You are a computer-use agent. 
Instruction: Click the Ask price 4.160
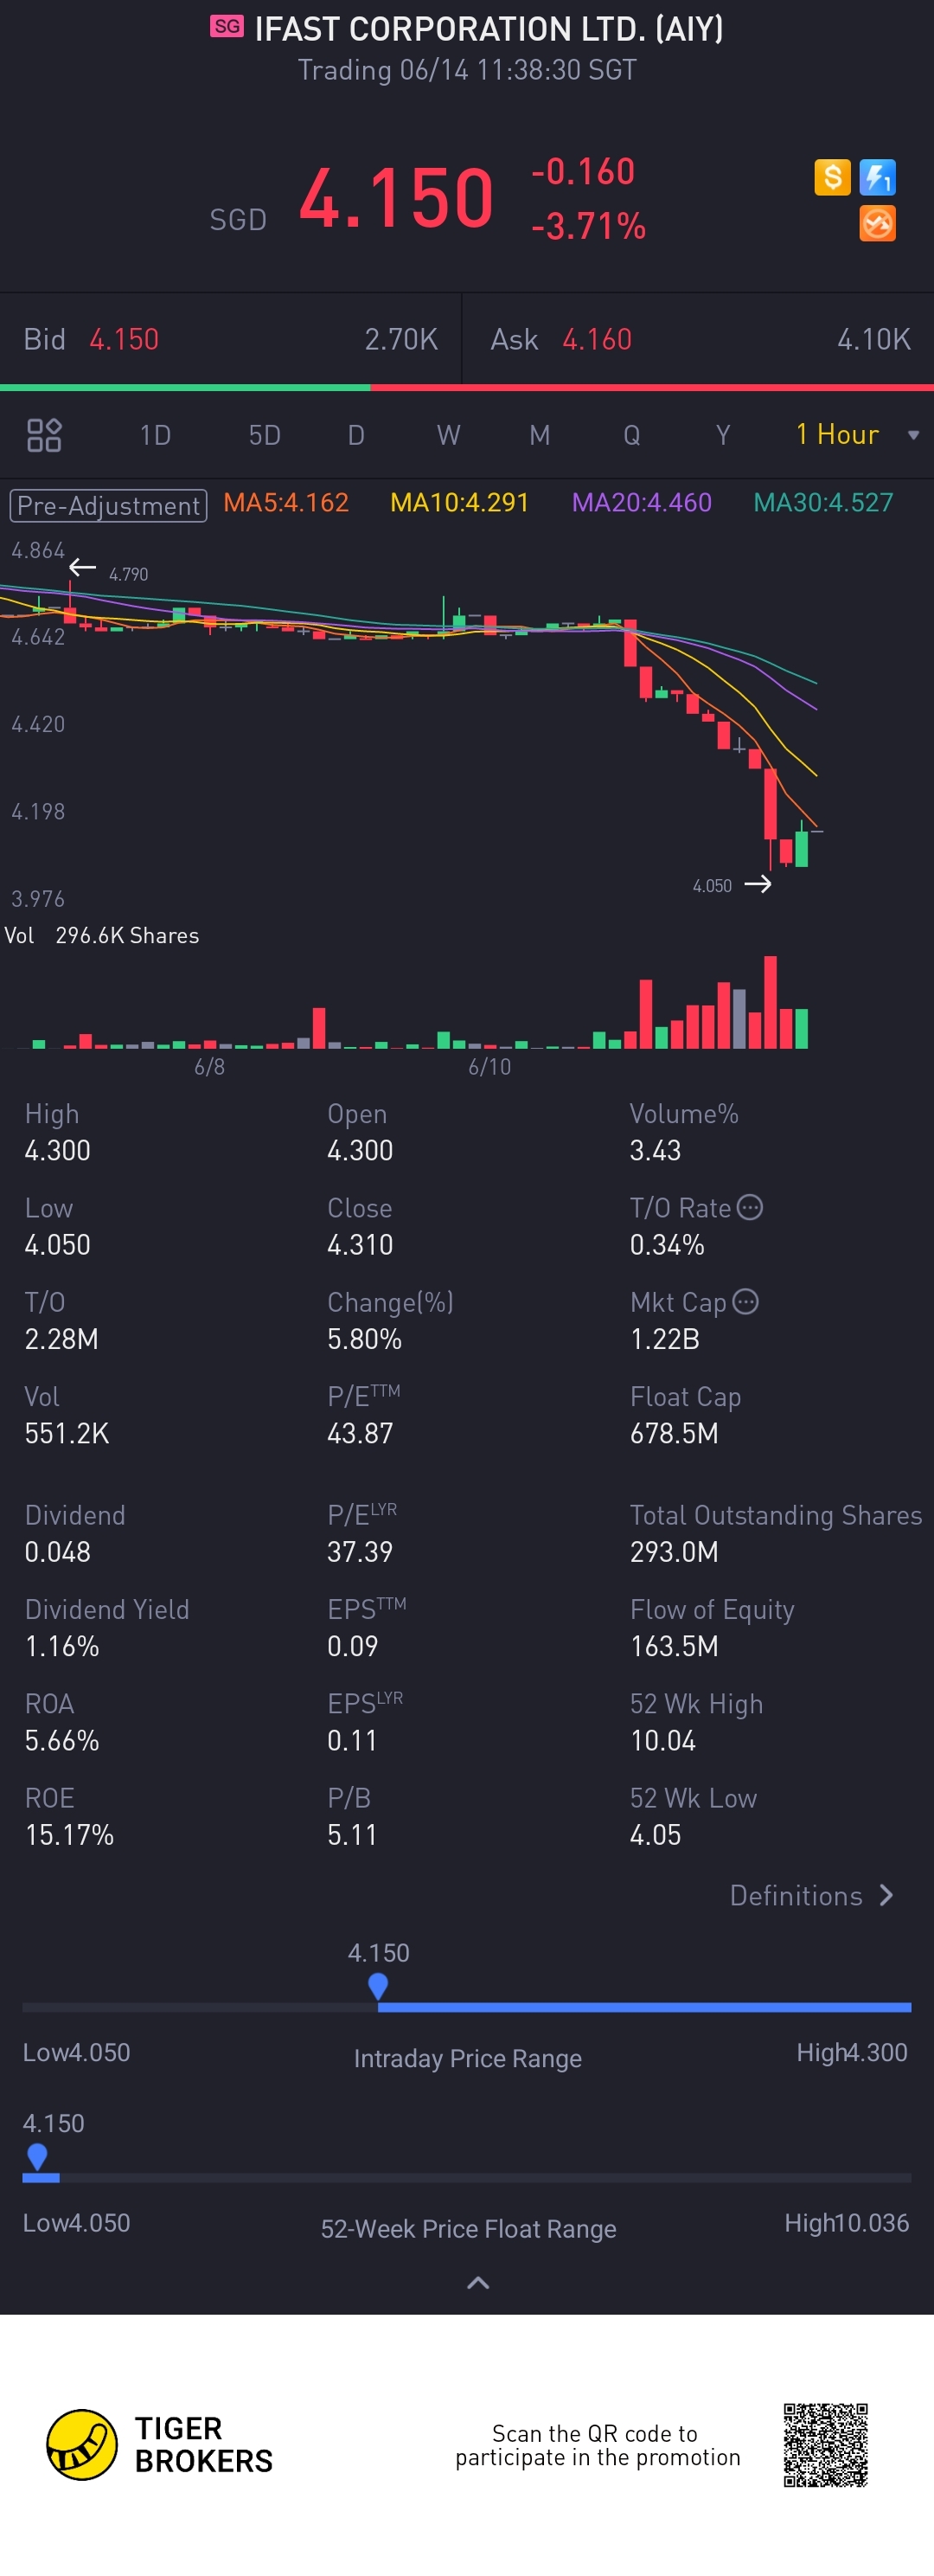tap(597, 339)
